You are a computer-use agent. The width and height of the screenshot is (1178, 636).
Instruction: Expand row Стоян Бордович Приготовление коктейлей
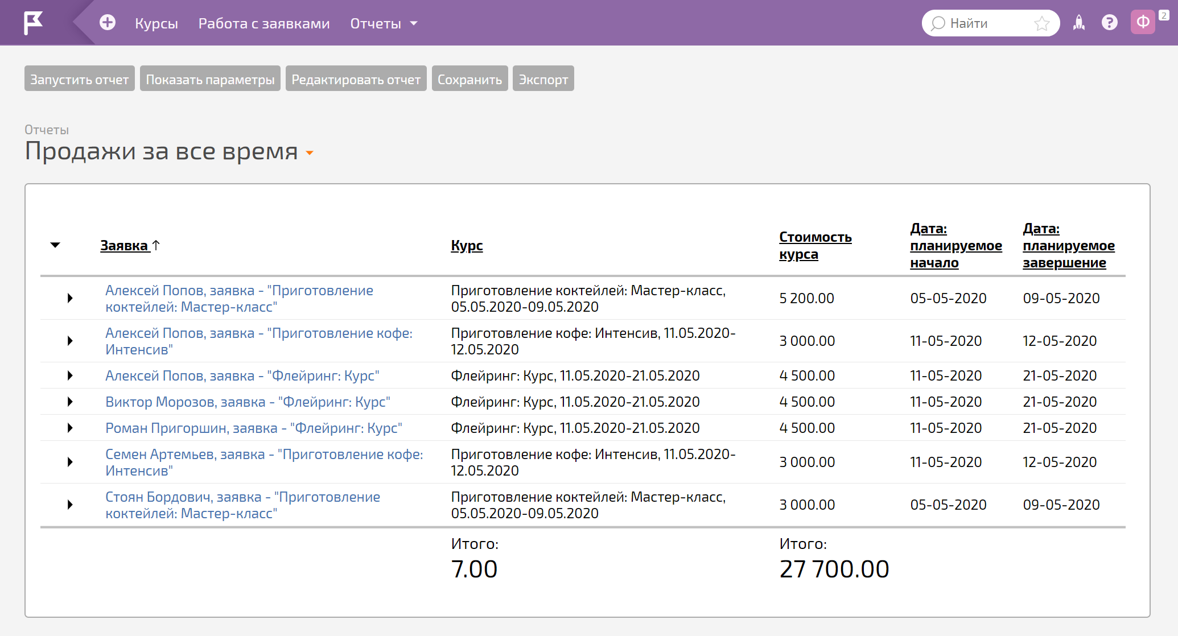pyautogui.click(x=70, y=505)
